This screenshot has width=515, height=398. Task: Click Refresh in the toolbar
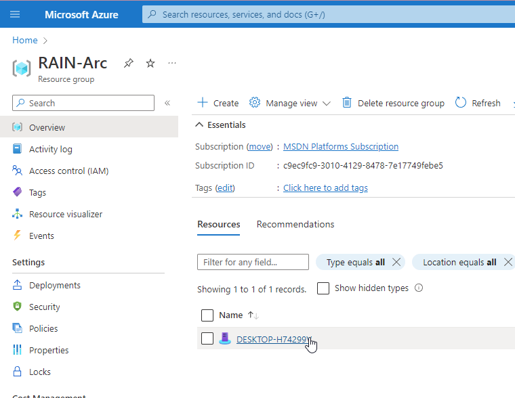tap(478, 103)
